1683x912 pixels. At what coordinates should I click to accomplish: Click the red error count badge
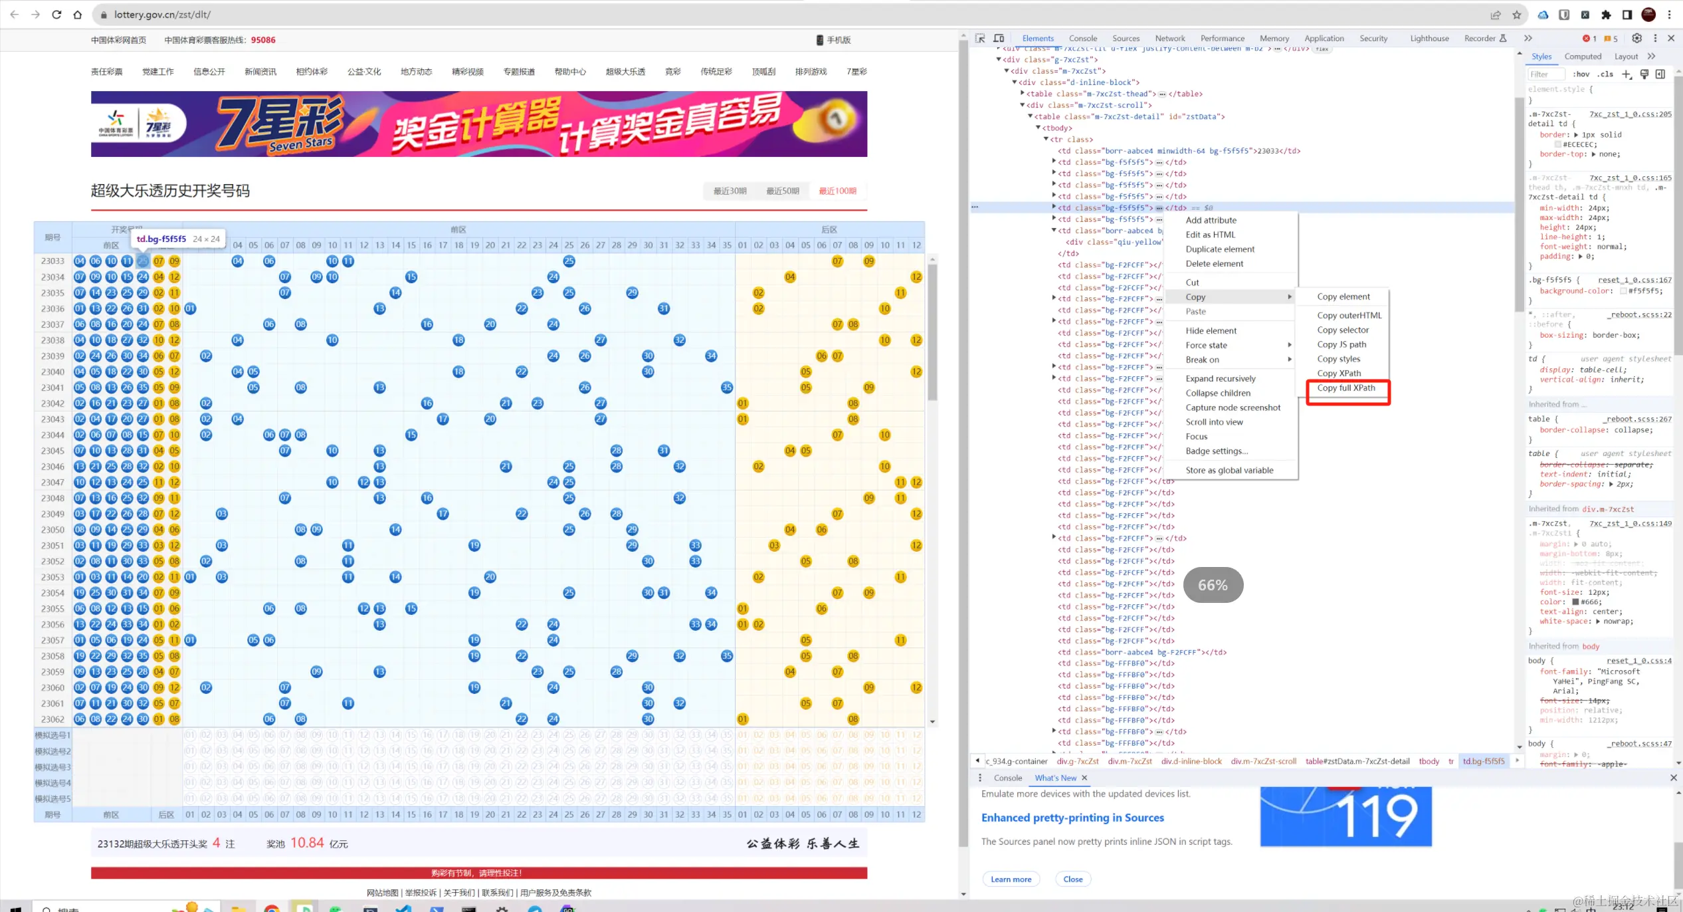[x=1589, y=39]
